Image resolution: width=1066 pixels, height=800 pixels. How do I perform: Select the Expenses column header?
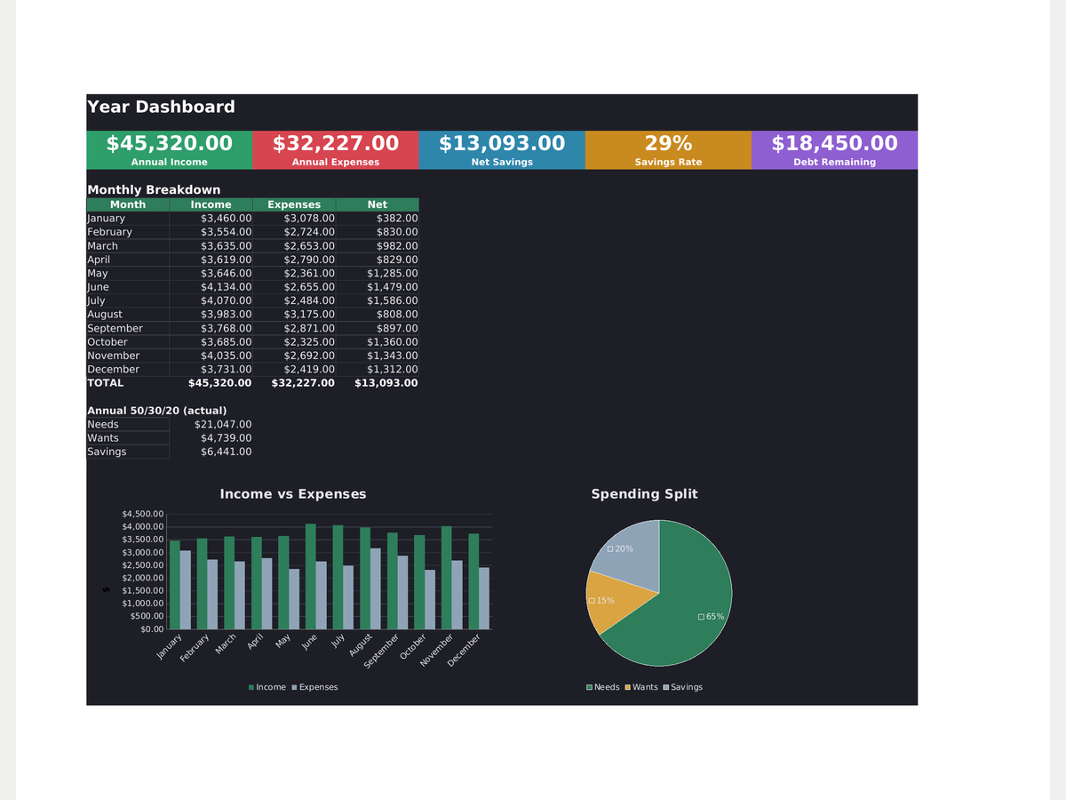tap(294, 204)
